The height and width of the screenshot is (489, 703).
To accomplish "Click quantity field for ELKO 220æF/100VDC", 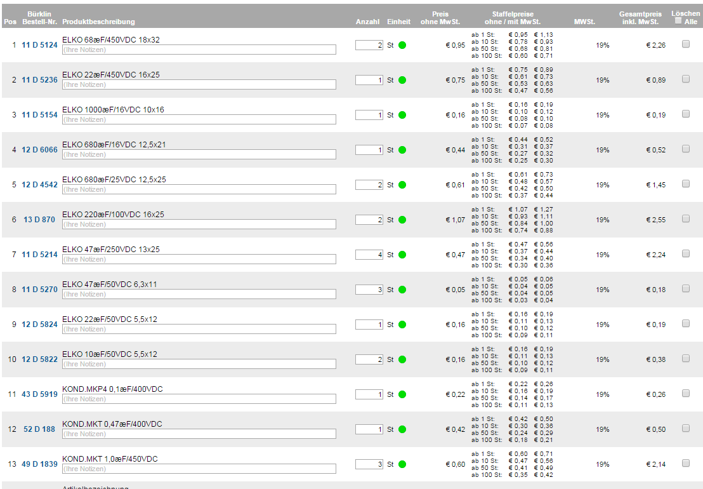I will [x=369, y=220].
